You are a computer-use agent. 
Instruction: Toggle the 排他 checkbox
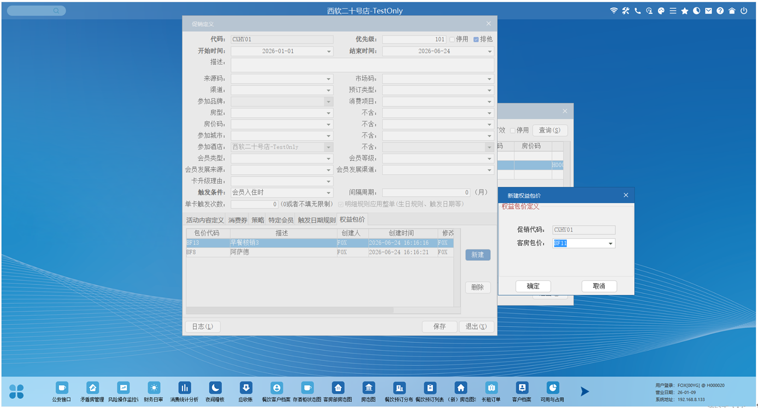476,39
